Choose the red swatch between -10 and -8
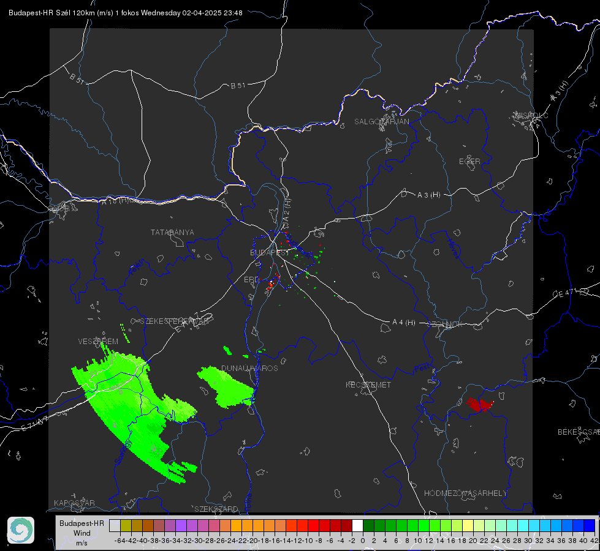Image resolution: width=600 pixels, height=551 pixels. pos(313,525)
